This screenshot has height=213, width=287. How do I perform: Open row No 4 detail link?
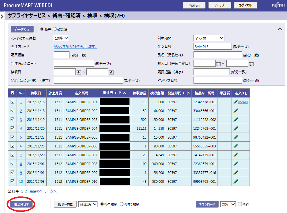tap(21, 129)
